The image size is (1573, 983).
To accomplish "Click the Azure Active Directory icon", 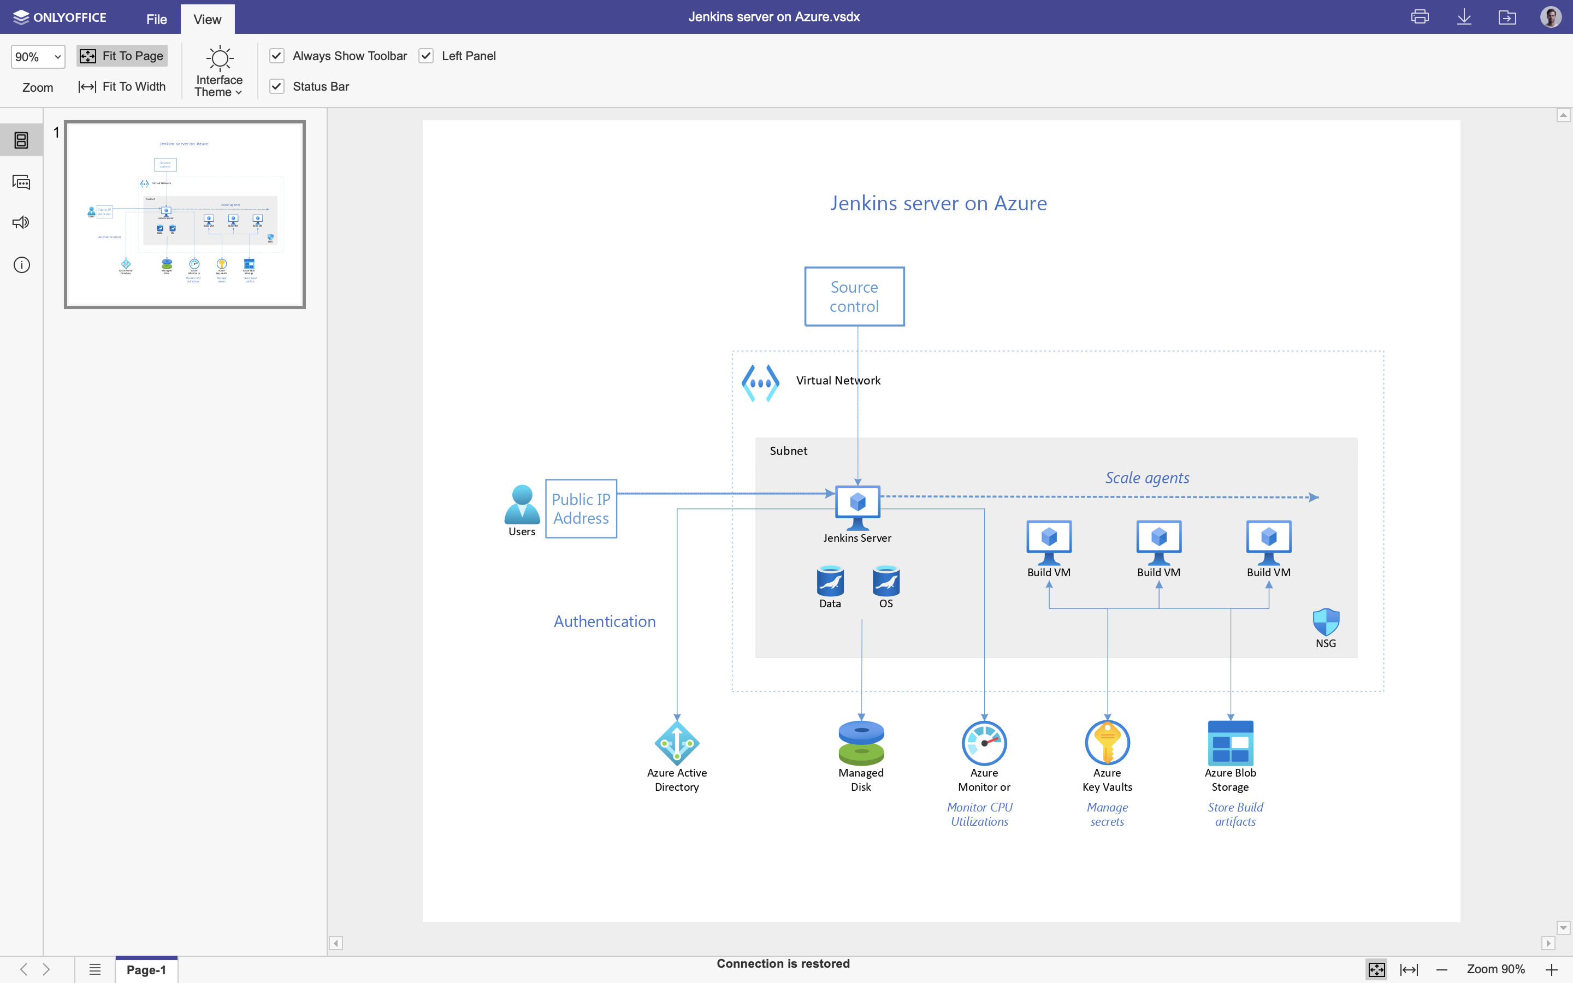I will [677, 743].
